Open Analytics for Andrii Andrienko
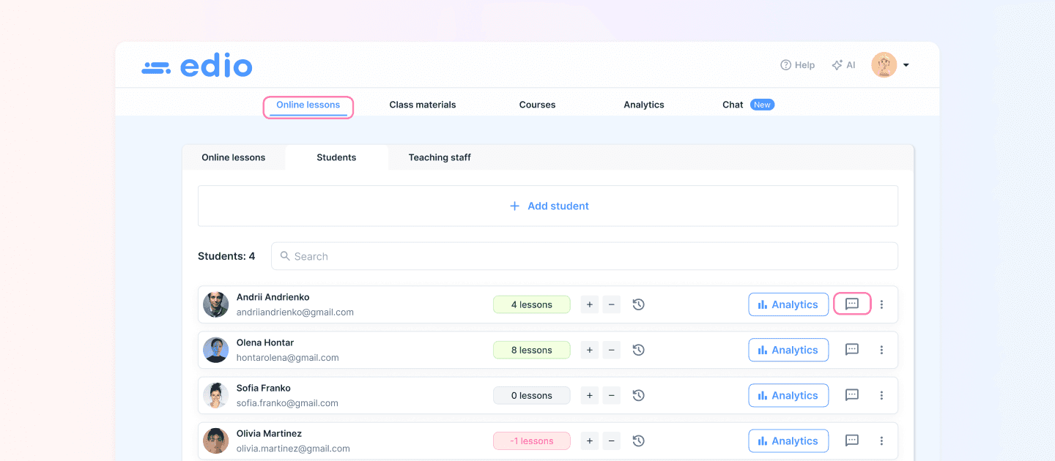The height and width of the screenshot is (461, 1055). (x=788, y=304)
